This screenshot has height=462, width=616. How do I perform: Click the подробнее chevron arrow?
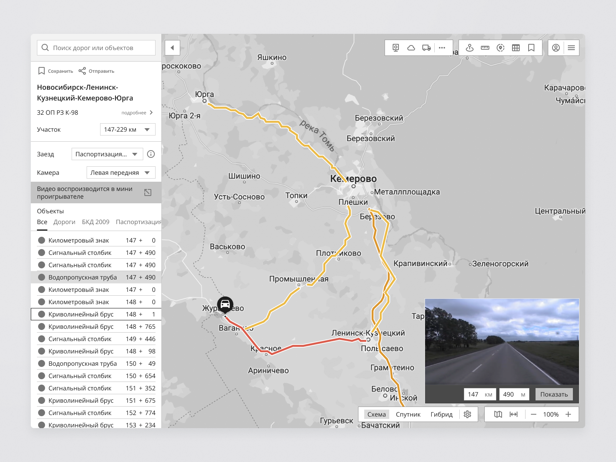[151, 112]
